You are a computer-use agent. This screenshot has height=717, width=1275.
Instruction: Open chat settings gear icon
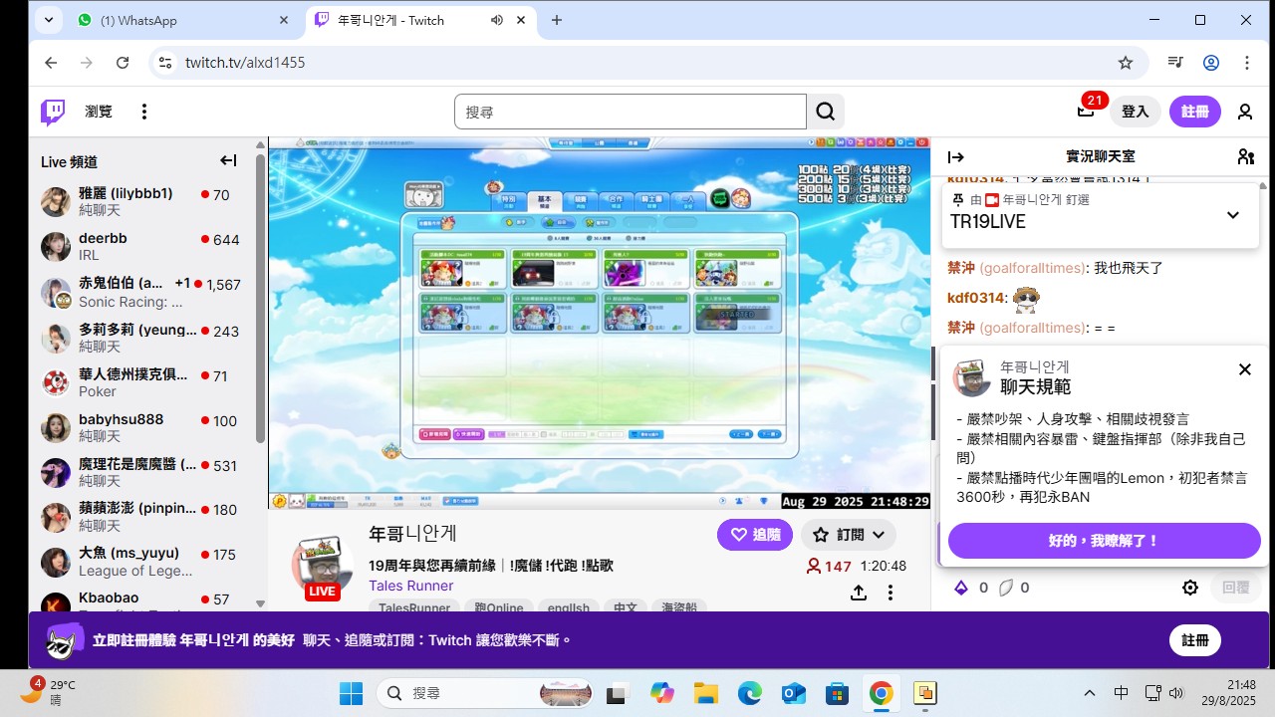(1190, 588)
